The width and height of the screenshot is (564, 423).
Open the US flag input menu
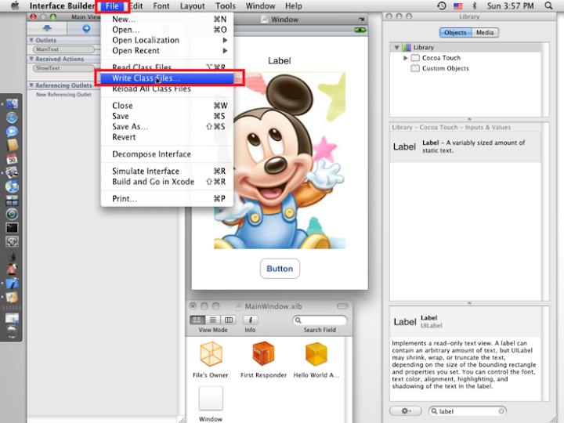(x=458, y=5)
